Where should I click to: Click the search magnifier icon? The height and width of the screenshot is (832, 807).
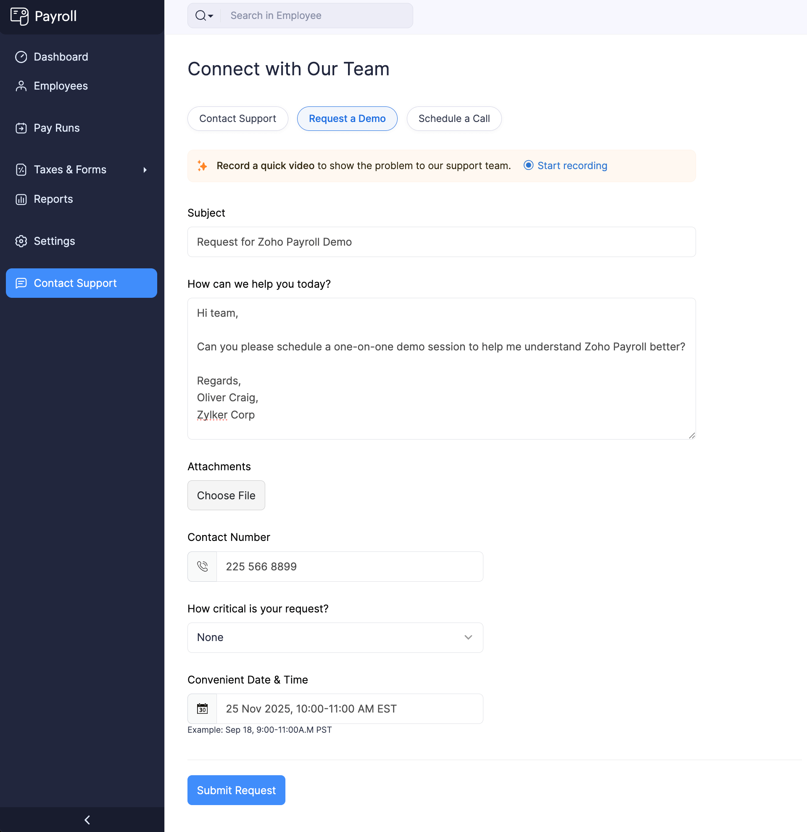pyautogui.click(x=200, y=15)
